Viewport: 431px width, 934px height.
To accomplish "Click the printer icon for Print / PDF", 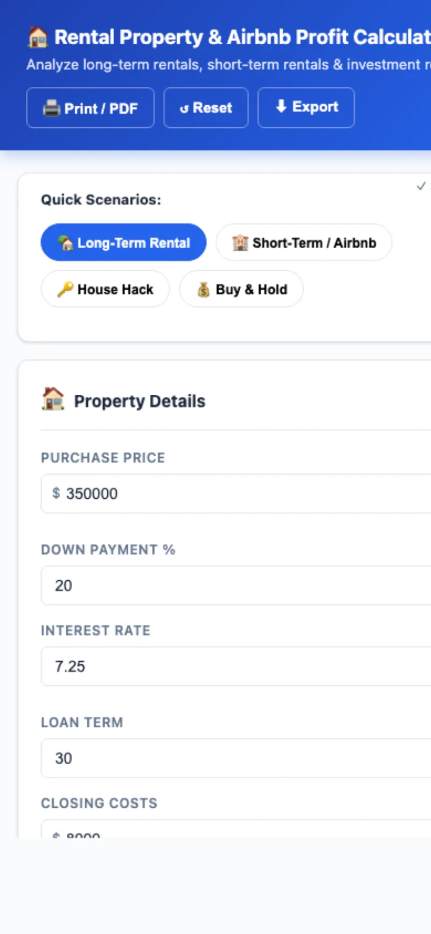I will coord(51,108).
